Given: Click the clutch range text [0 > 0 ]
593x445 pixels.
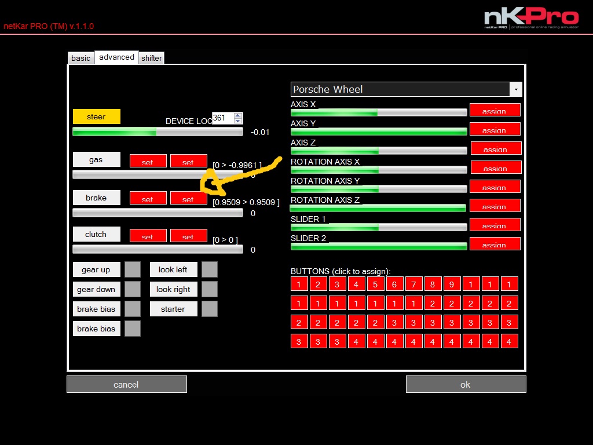Looking at the screenshot, I should point(225,240).
